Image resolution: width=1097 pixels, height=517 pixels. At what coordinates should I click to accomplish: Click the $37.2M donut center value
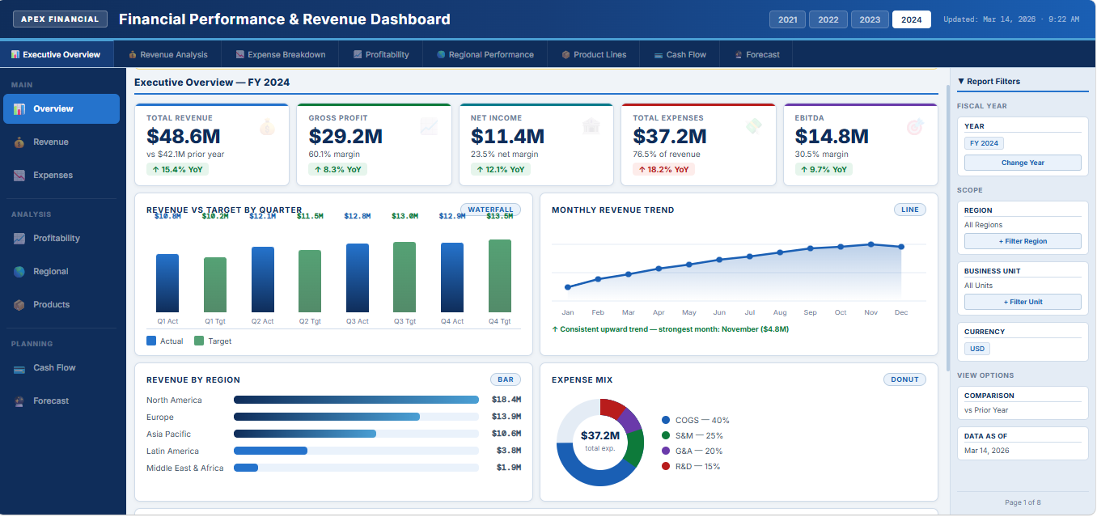(600, 435)
